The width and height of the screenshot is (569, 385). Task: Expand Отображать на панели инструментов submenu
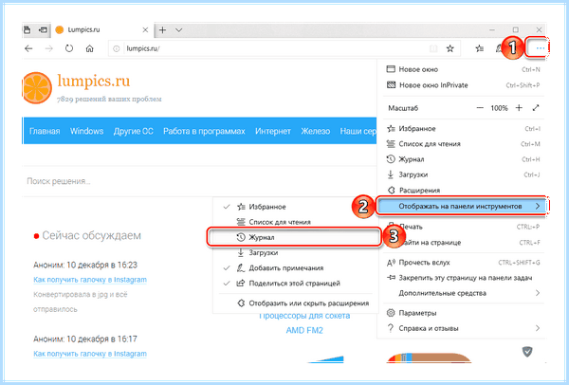[x=461, y=206]
